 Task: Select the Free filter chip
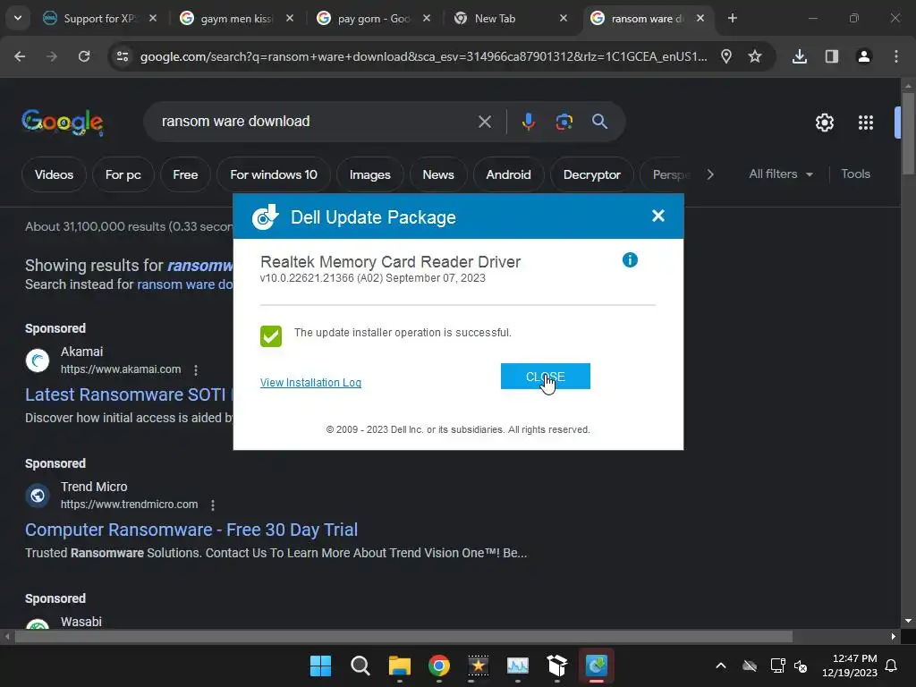tap(185, 174)
